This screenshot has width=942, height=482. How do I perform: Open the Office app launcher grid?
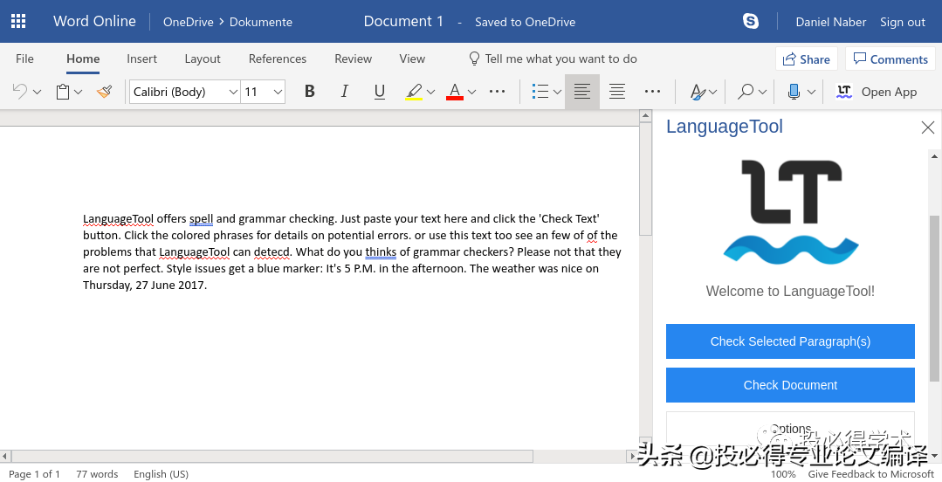18,22
